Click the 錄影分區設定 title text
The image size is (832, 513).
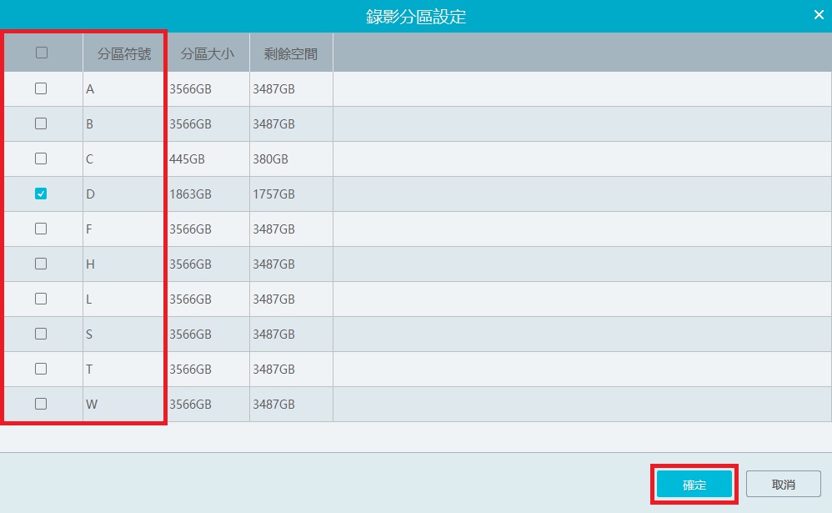[x=416, y=17]
